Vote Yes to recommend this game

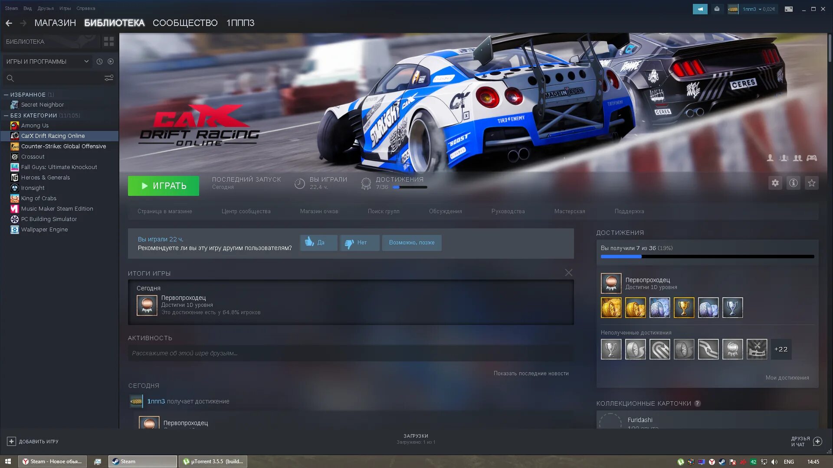pyautogui.click(x=318, y=243)
